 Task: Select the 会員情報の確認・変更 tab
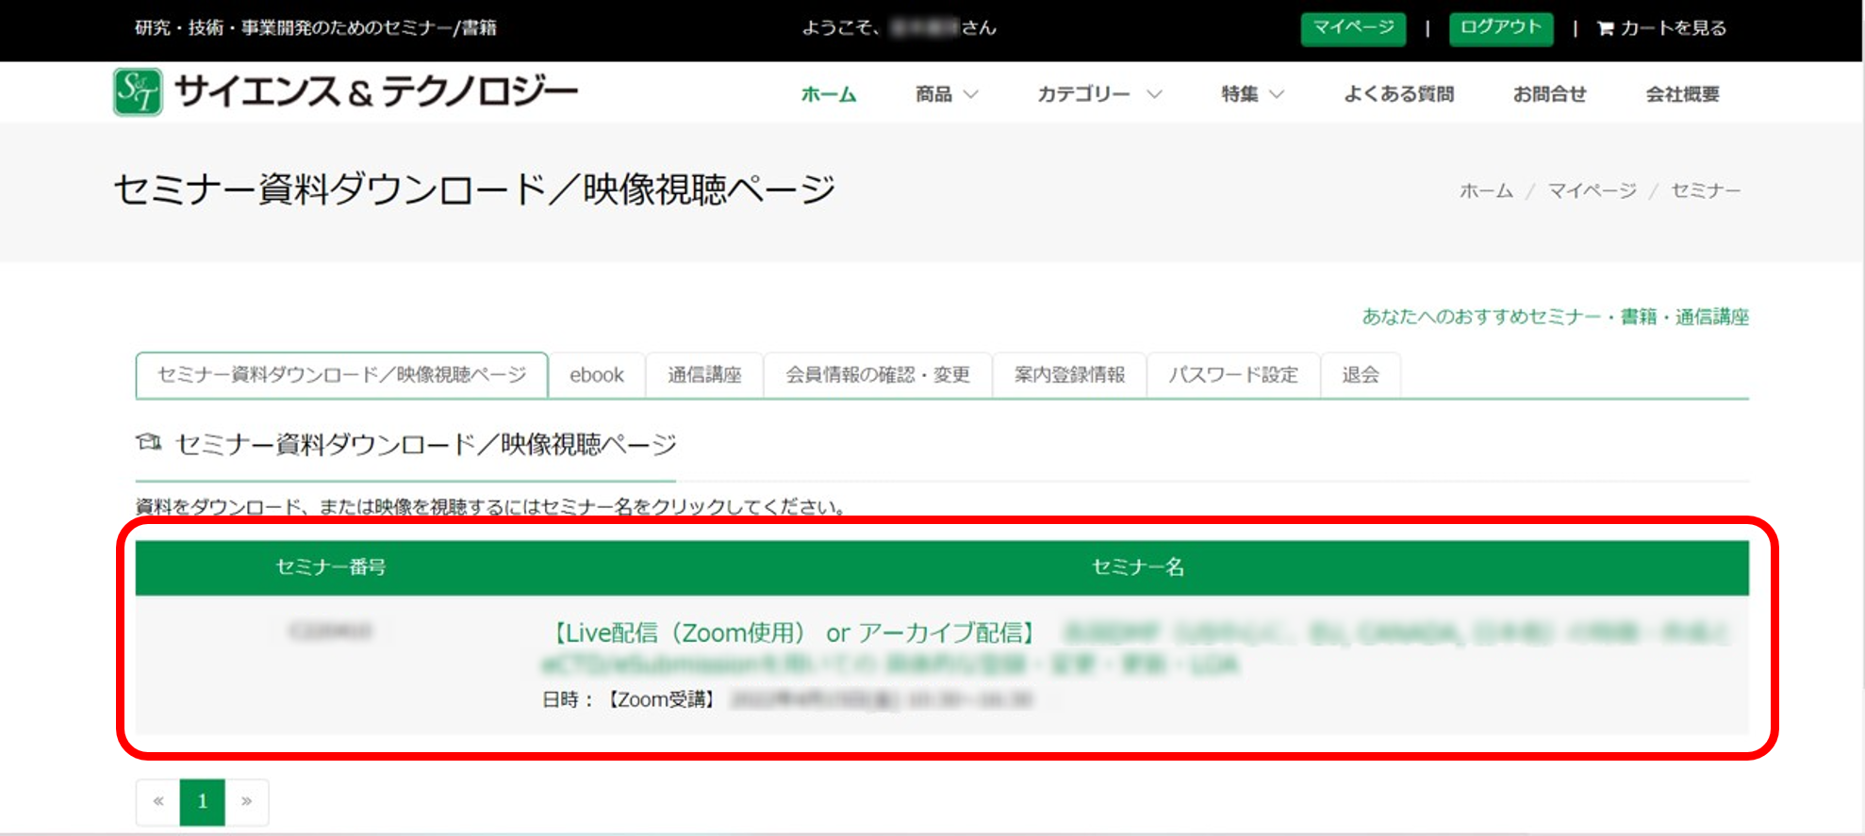[x=877, y=375]
